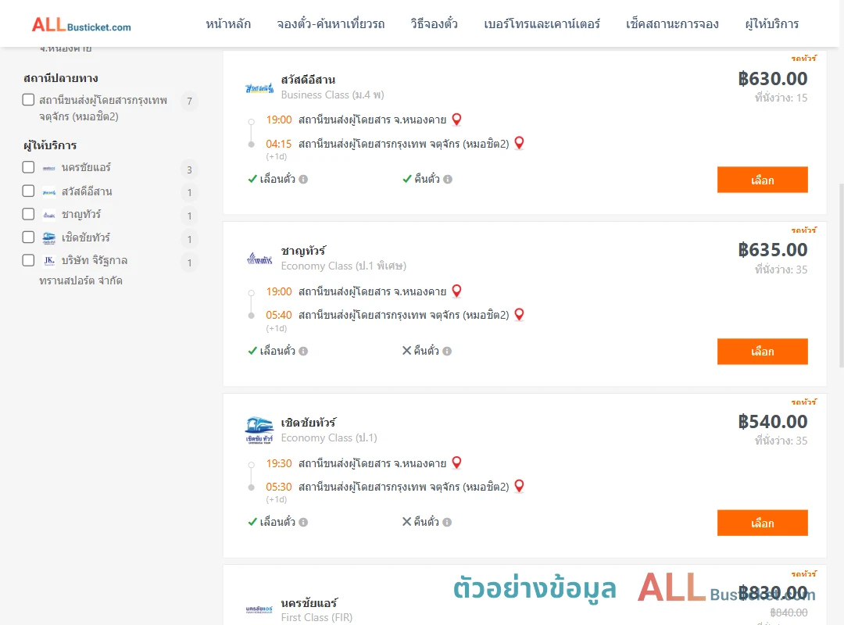844x625 pixels.
Task: Click the 05:40 arrival time text
Action: tap(278, 315)
